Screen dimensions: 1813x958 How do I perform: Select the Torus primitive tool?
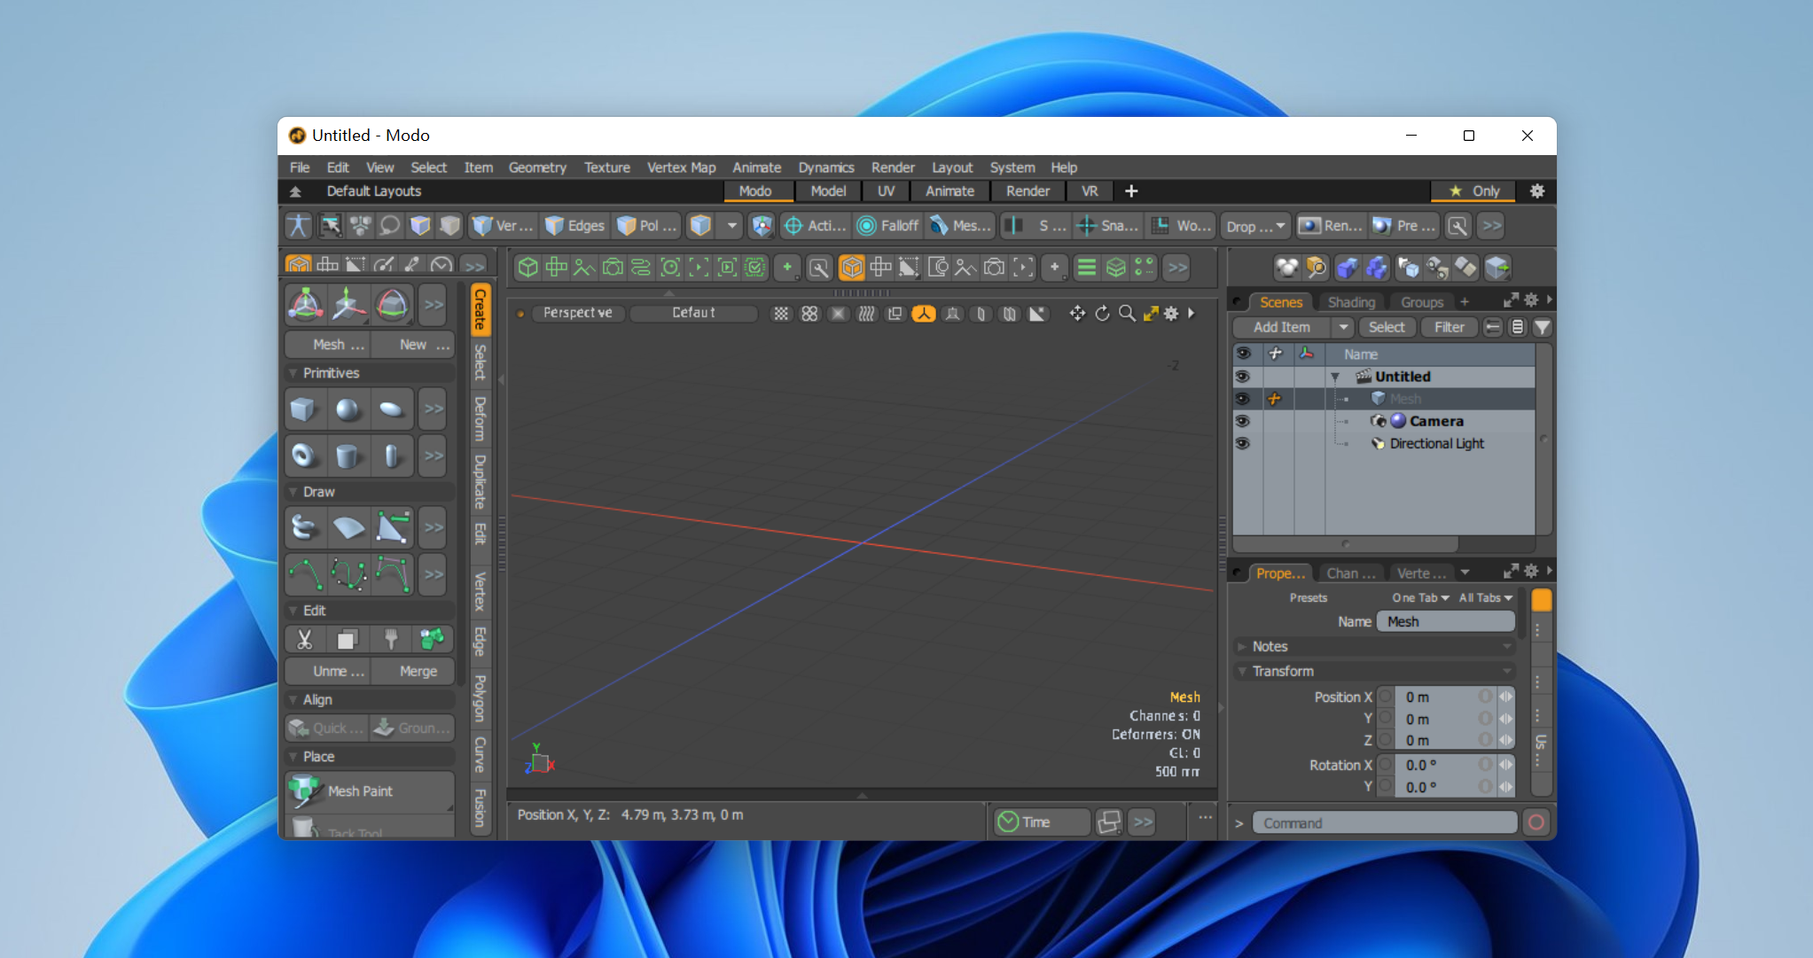click(304, 456)
